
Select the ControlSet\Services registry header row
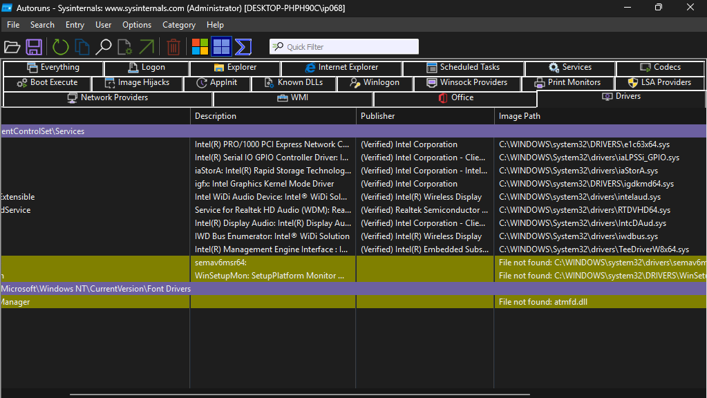[354, 131]
